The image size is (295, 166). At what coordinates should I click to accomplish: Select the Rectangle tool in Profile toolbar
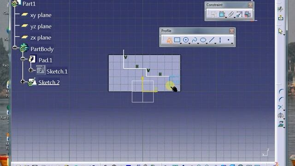coord(177,40)
